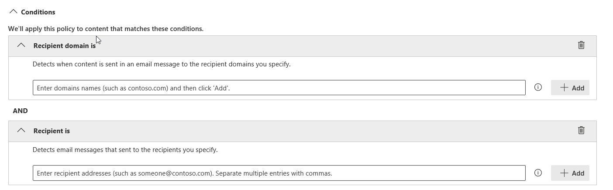Click the 'We'll apply this policy' text
This screenshot has width=613, height=190.
[x=106, y=29]
